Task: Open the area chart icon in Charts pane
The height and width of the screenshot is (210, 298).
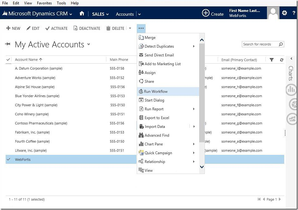Action: (292, 119)
